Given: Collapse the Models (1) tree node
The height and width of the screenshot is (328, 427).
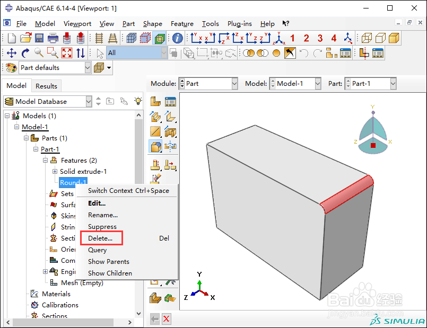Looking at the screenshot, I should pyautogui.click(x=7, y=116).
